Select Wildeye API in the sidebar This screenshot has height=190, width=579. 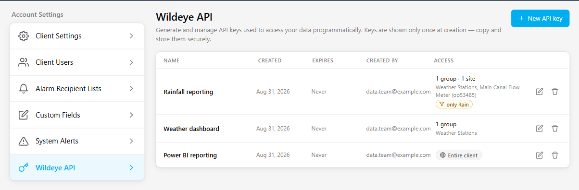point(77,167)
